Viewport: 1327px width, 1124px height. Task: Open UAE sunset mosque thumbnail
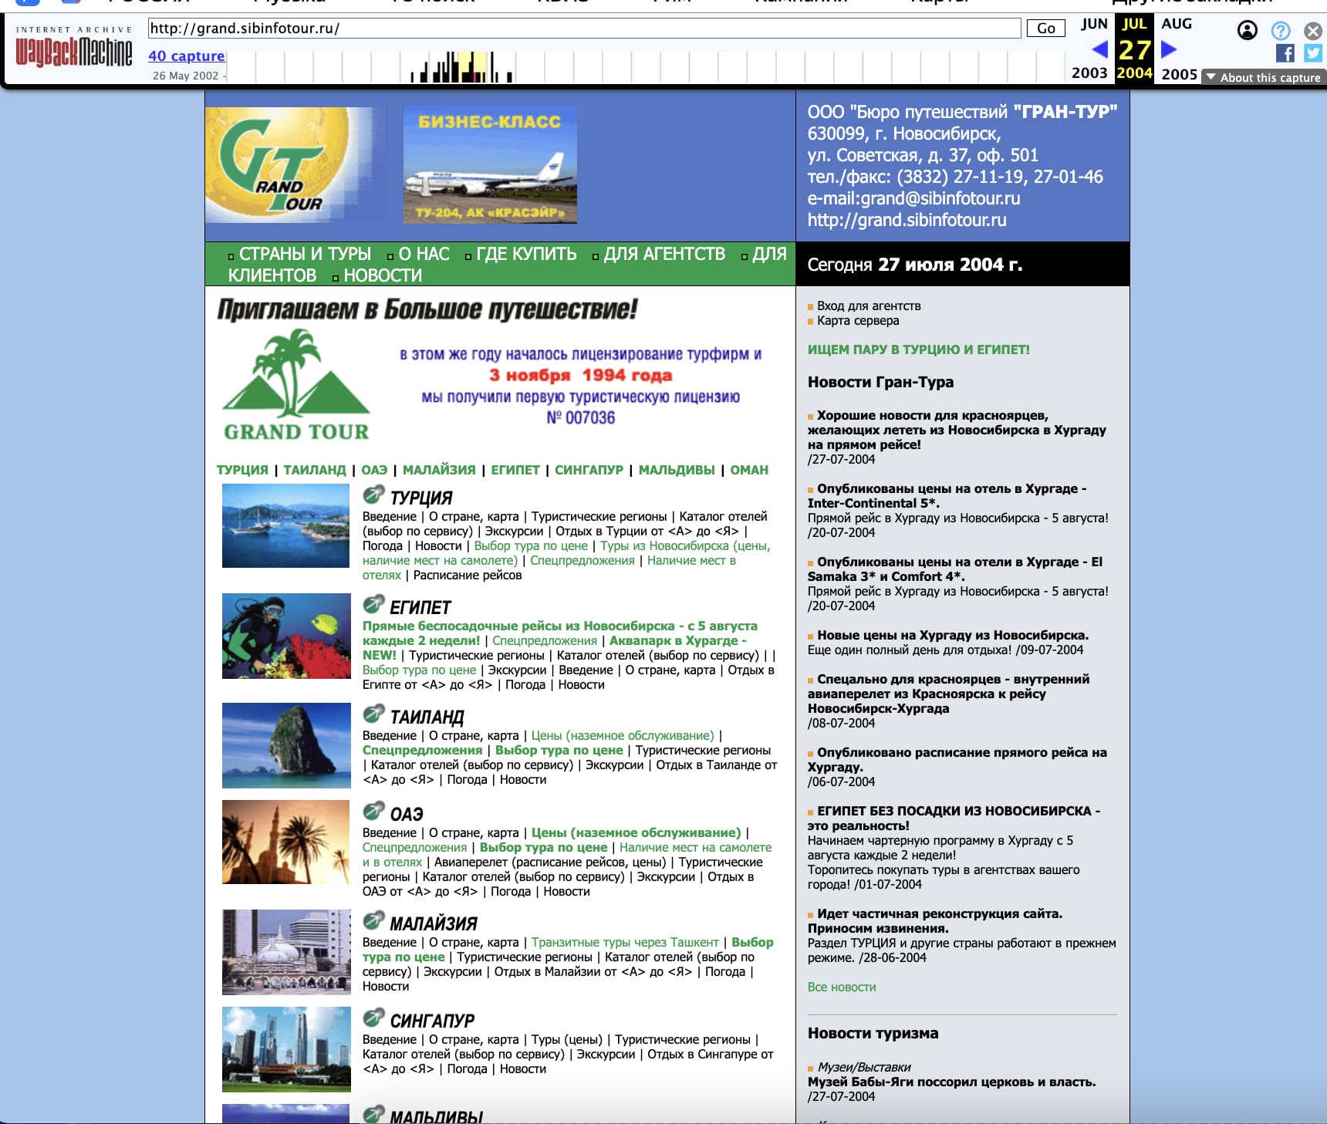tap(285, 842)
